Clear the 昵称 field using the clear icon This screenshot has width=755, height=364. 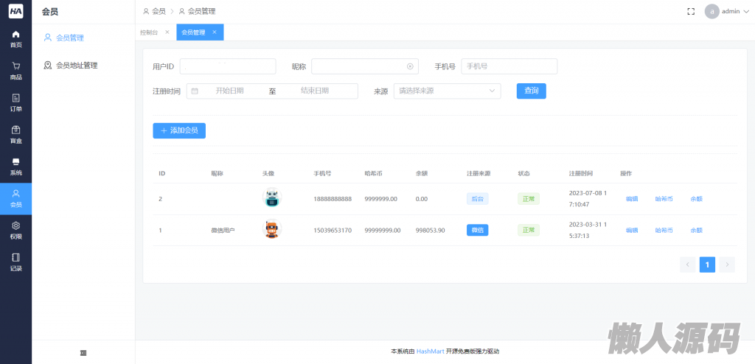click(410, 66)
